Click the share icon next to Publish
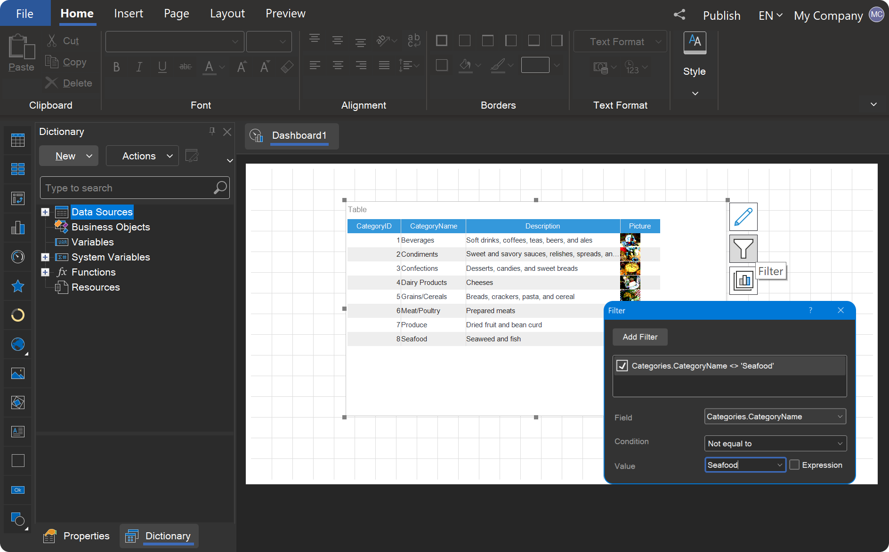The image size is (889, 552). tap(679, 15)
